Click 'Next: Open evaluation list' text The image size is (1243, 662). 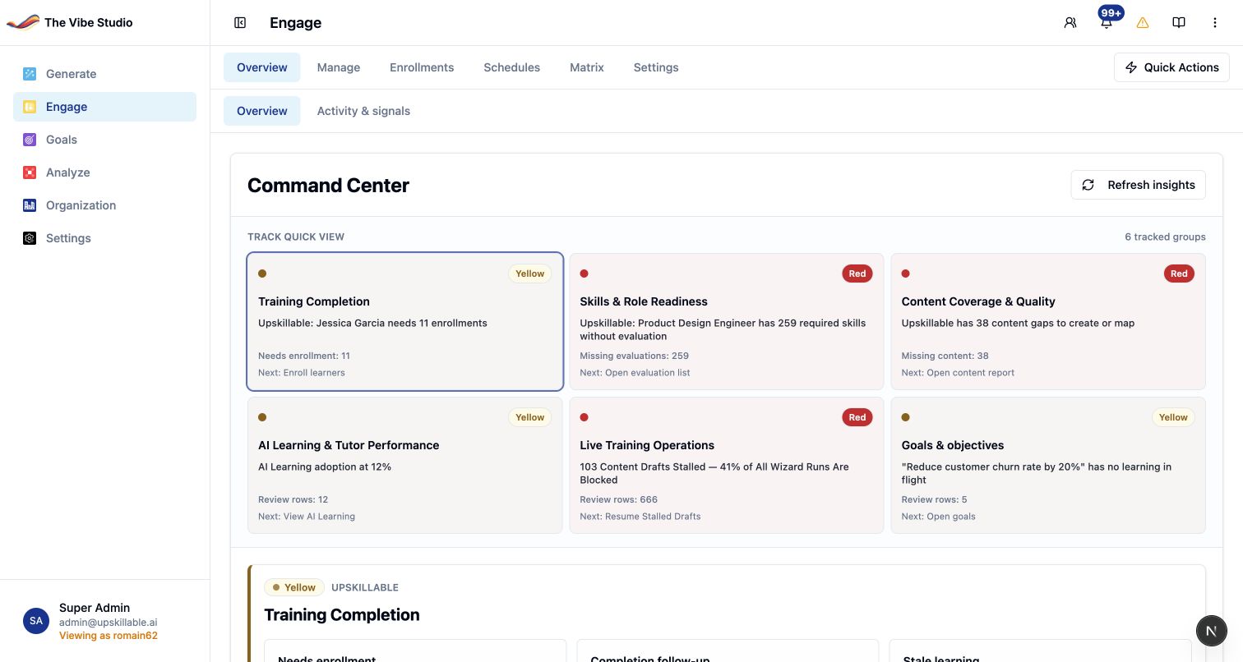[x=635, y=373]
